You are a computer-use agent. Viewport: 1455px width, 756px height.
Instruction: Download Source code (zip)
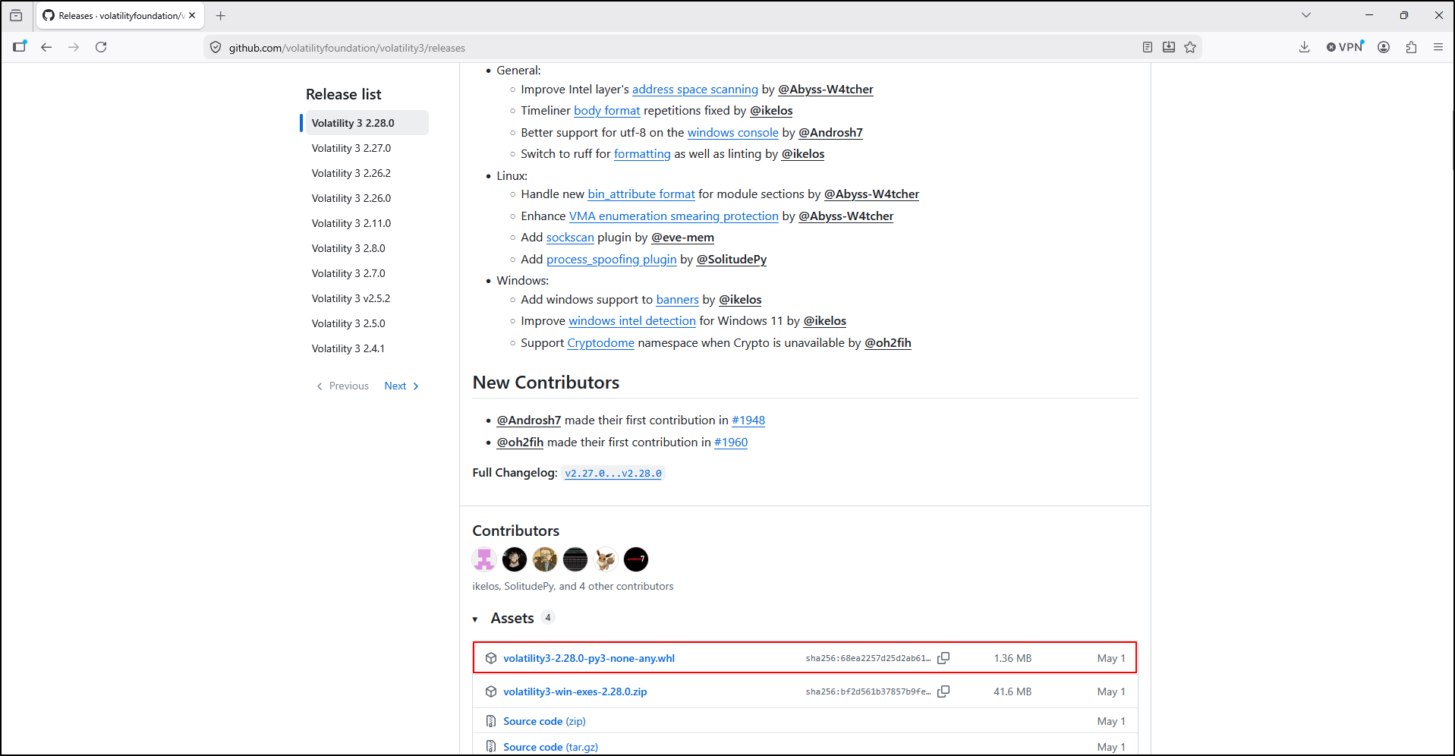544,721
